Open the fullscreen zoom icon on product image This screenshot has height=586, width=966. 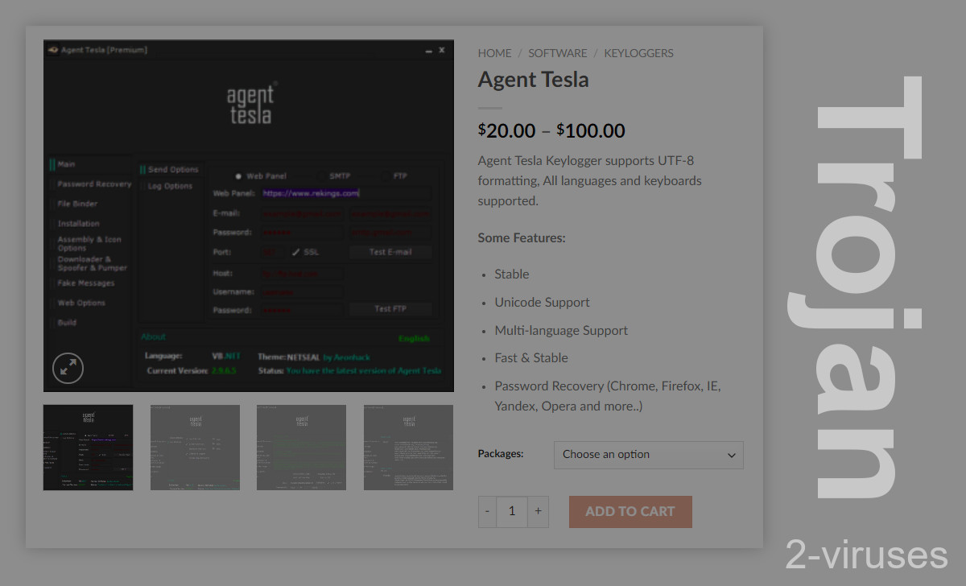(68, 369)
